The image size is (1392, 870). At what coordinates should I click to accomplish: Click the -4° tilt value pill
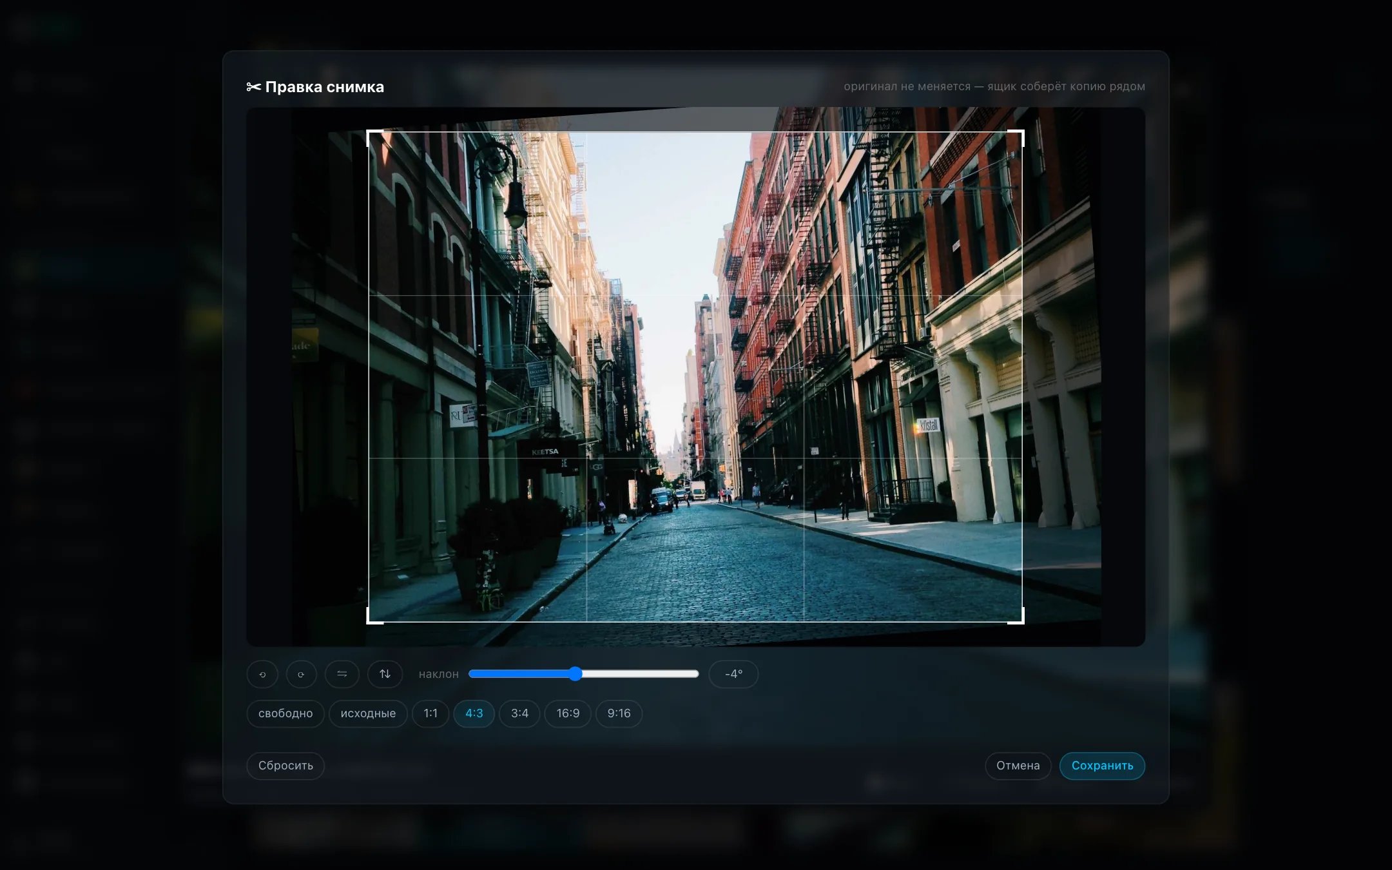pyautogui.click(x=733, y=674)
